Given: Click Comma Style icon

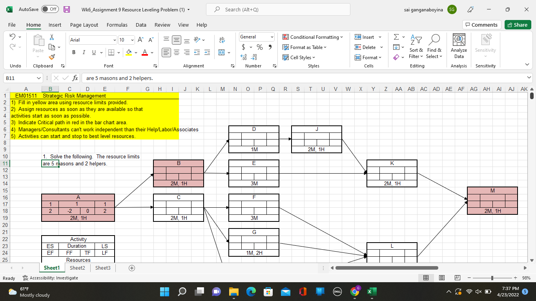Looking at the screenshot, I should click(270, 47).
